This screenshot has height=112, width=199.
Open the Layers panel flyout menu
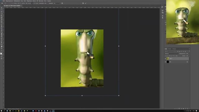point(189,49)
